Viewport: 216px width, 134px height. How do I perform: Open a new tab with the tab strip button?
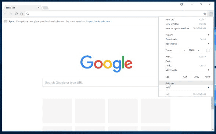[46, 8]
